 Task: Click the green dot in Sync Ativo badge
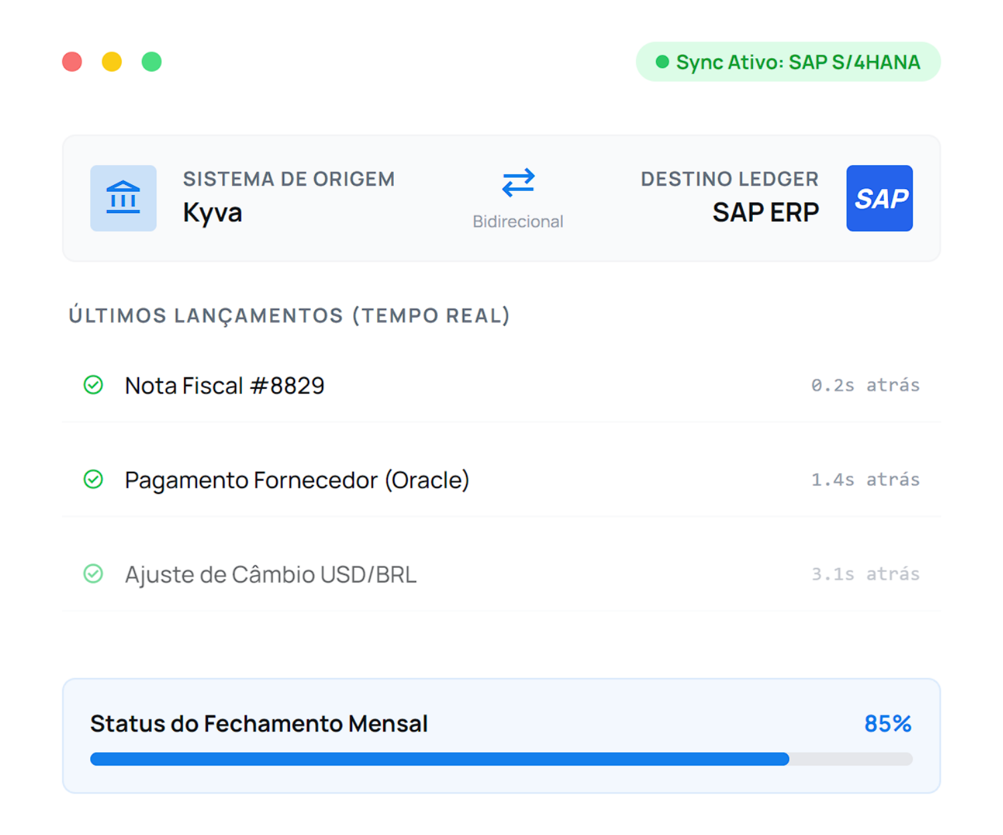click(662, 62)
